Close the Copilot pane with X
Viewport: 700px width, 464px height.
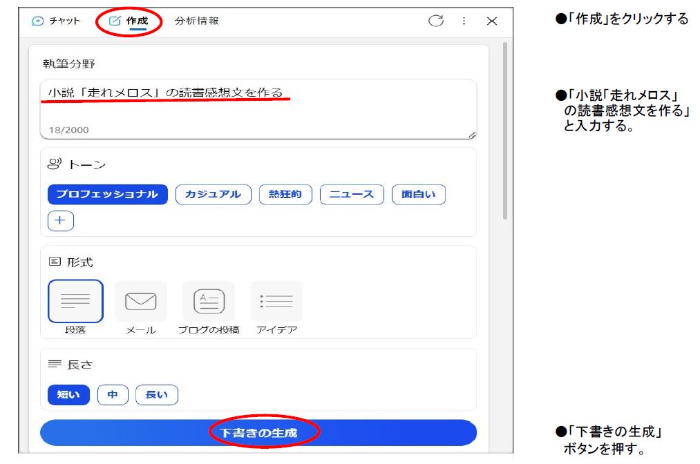[x=491, y=21]
